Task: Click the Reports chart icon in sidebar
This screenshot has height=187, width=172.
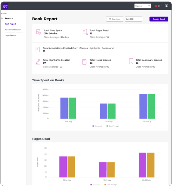Action: (x=2, y=18)
